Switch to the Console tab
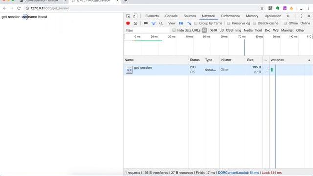The width and height of the screenshot is (313, 176). coord(171,16)
